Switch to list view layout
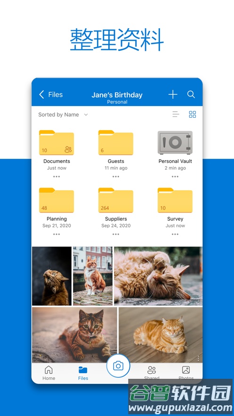 176,114
